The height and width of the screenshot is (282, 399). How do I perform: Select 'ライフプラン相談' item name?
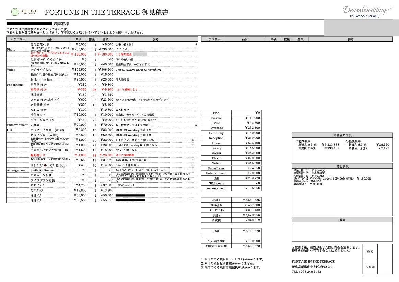[43, 180]
